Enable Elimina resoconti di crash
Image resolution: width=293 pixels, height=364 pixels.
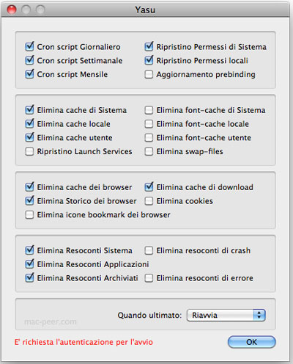point(149,250)
